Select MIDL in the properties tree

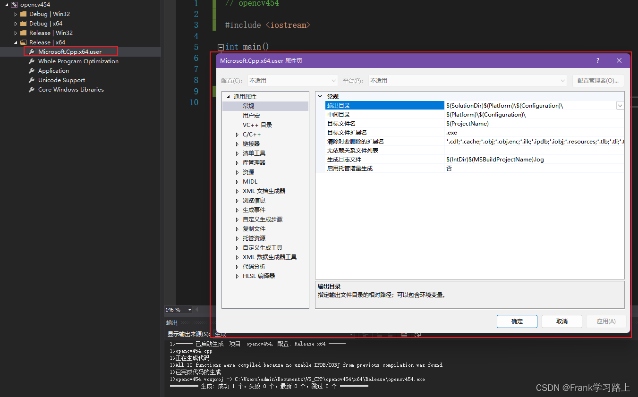point(250,182)
